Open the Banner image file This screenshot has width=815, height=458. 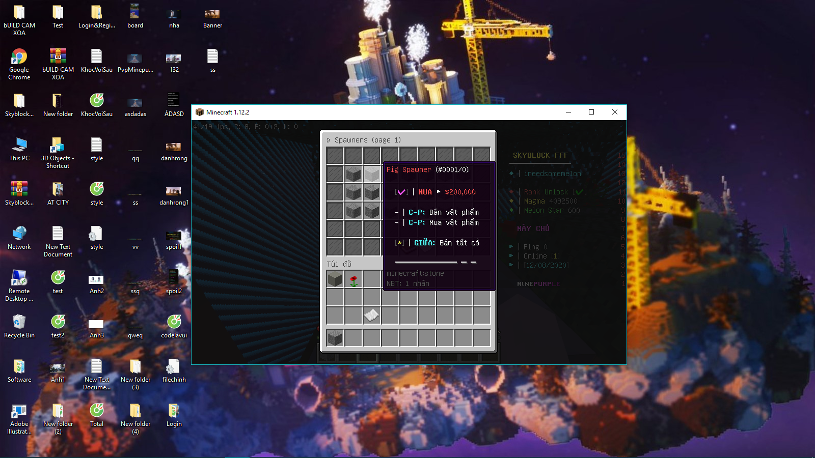[212, 17]
